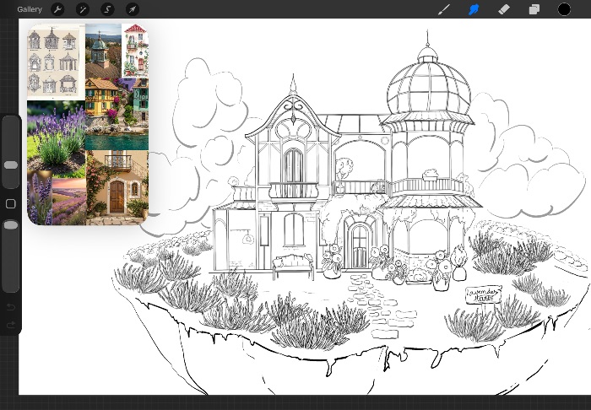Undo the last stroke
This screenshot has width=591, height=410.
coord(10,307)
